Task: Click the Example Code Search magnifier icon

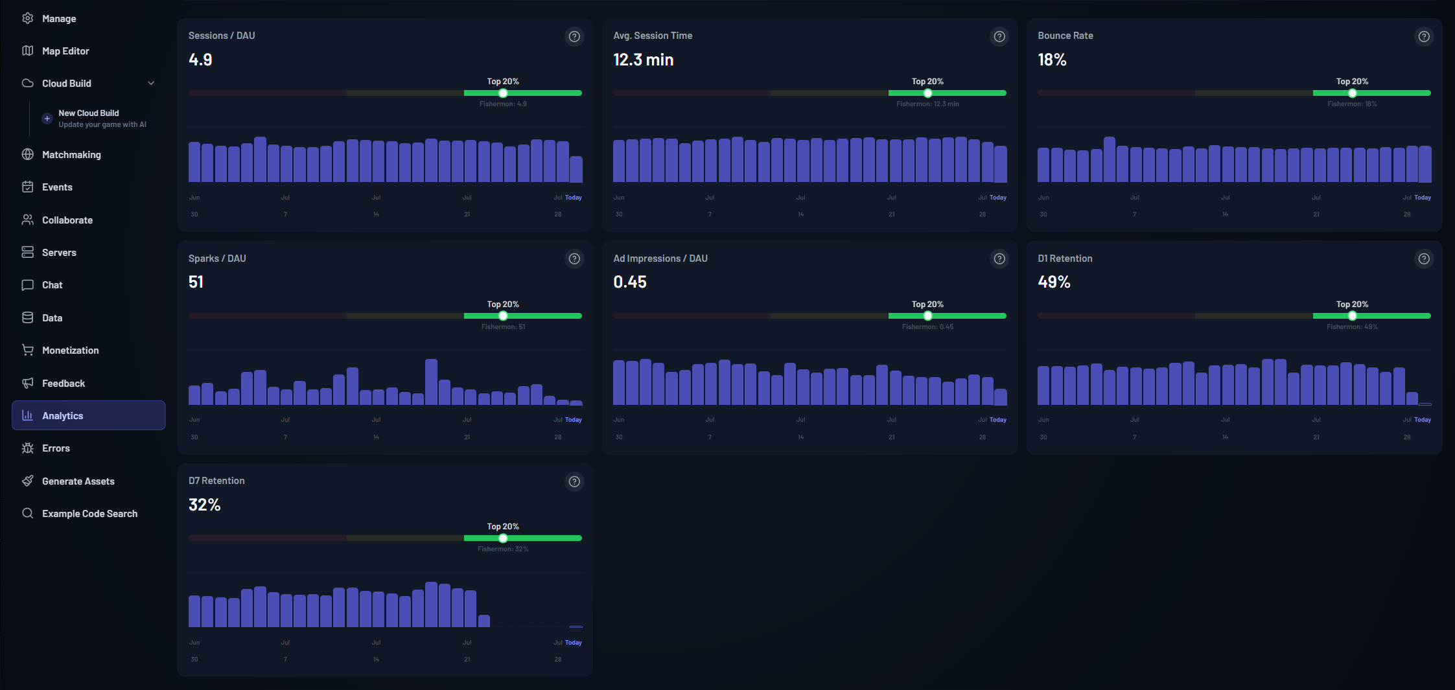Action: (x=27, y=513)
